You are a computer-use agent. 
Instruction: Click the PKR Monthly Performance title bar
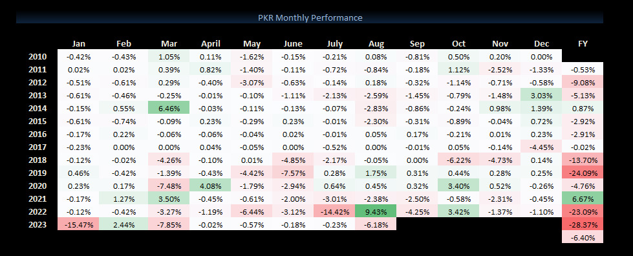tap(310, 17)
